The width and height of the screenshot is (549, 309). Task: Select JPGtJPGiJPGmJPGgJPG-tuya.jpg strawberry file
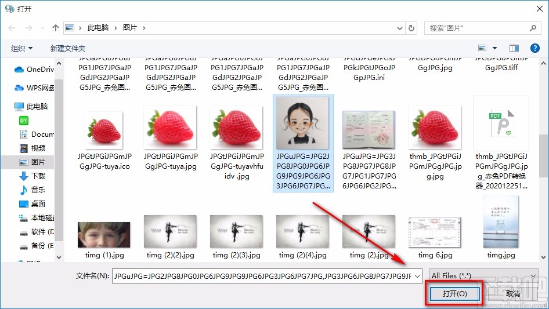click(x=171, y=138)
